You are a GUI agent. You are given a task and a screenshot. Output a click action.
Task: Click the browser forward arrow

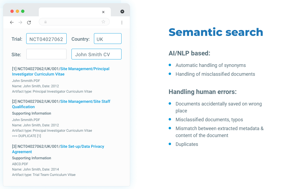coord(20,22)
